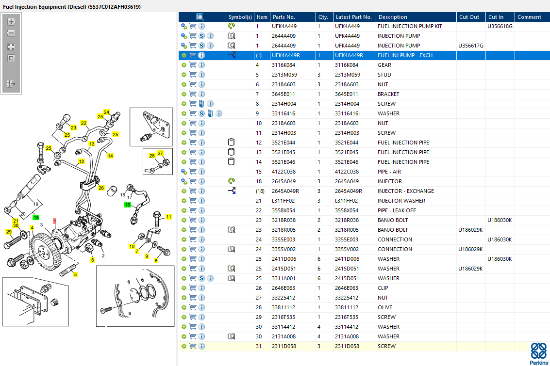Image resolution: width=550 pixels, height=366 pixels.
Task: Click the Cut In column header
Action: 500,17
